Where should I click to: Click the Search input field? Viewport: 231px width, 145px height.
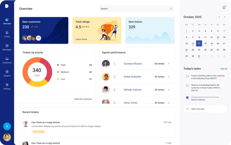coord(136,9)
